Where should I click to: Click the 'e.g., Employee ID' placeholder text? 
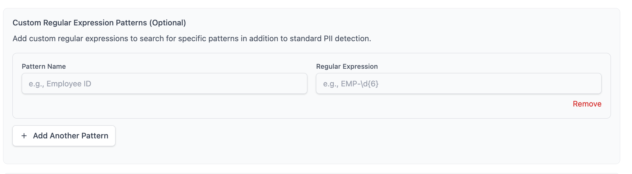tap(60, 84)
